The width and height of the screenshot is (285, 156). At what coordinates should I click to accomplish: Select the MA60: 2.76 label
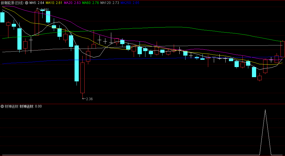[x=91, y=3]
